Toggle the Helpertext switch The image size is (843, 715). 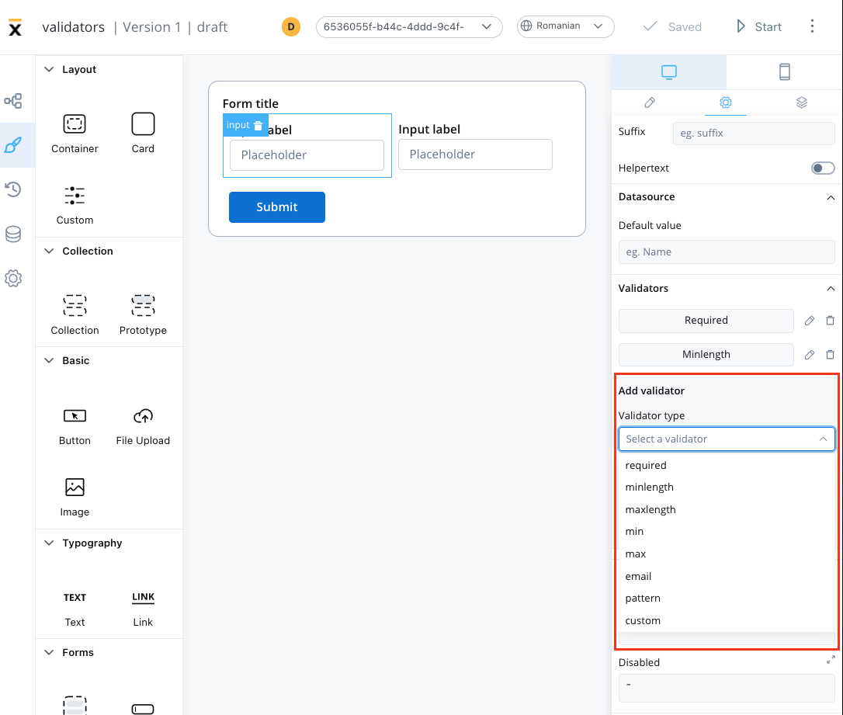pyautogui.click(x=822, y=168)
